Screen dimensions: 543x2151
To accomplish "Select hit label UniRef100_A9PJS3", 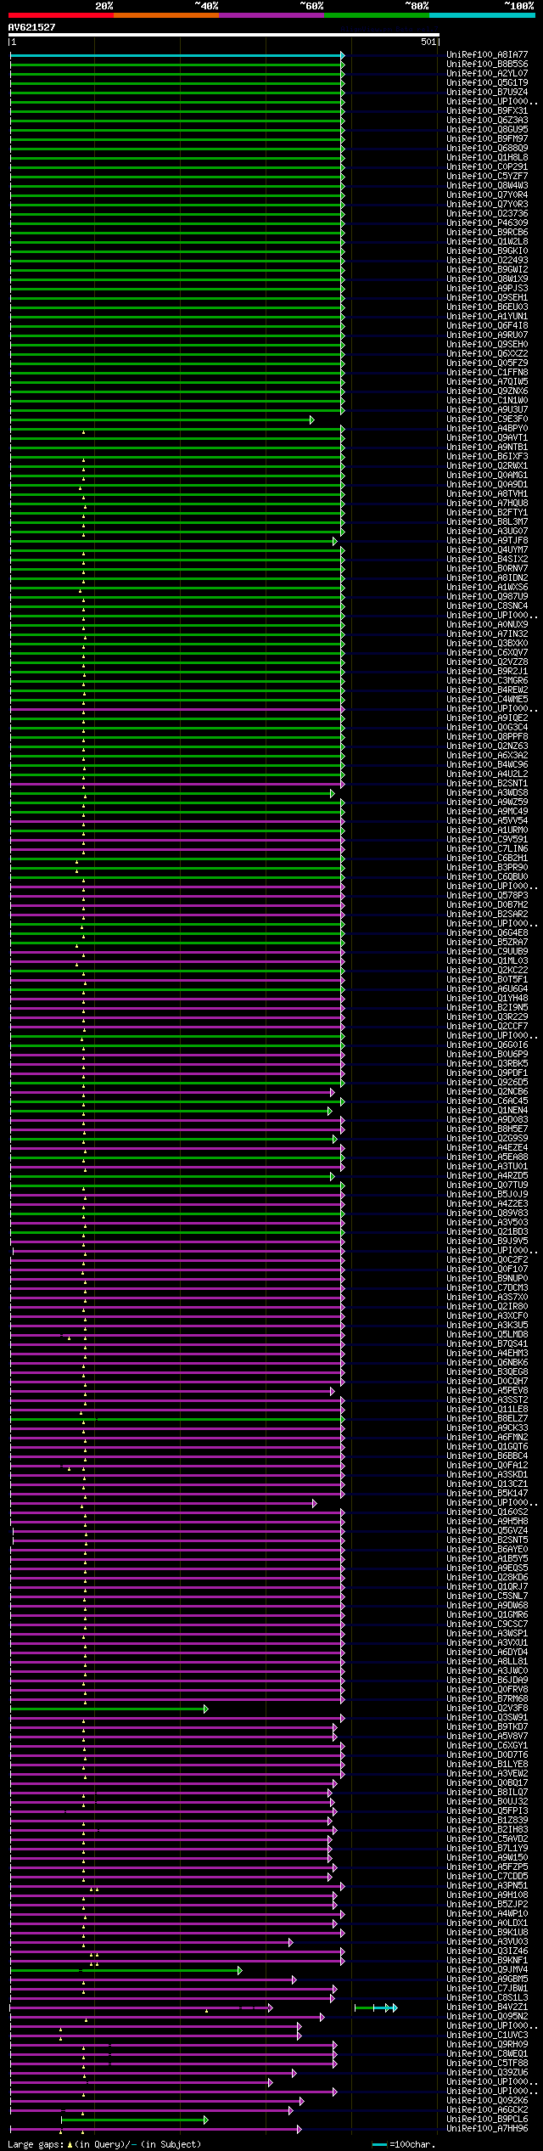I will click(487, 289).
